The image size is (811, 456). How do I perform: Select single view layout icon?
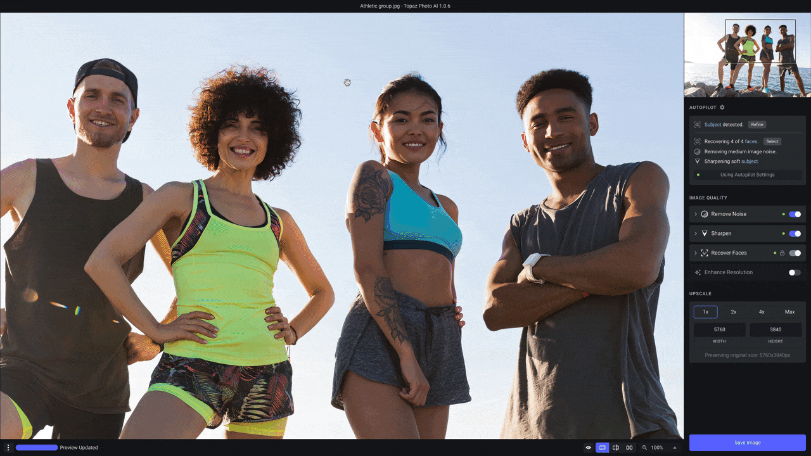602,448
